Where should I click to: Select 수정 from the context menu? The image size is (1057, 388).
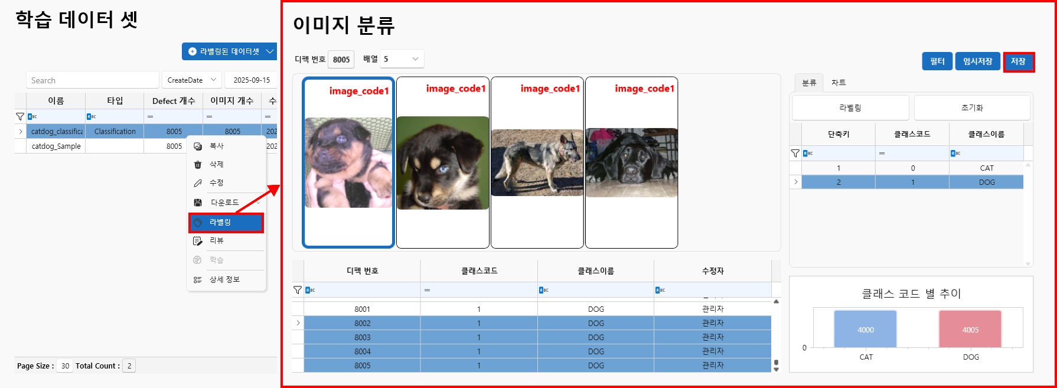pos(226,182)
